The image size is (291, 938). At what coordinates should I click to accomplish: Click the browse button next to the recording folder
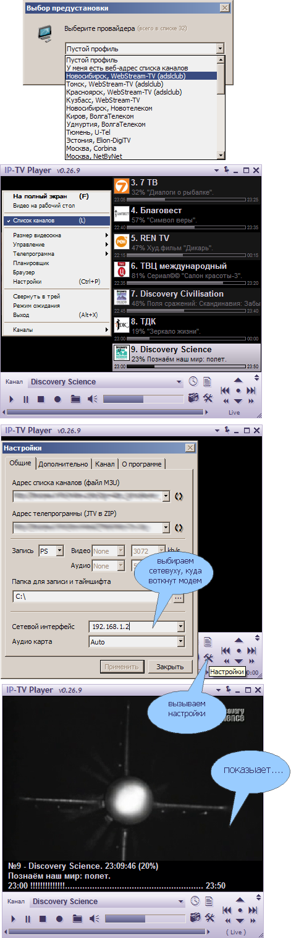(x=179, y=598)
